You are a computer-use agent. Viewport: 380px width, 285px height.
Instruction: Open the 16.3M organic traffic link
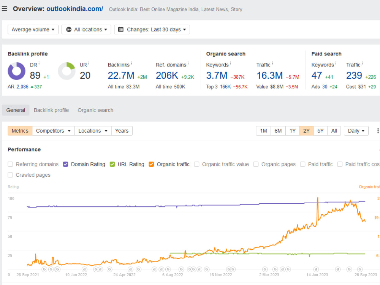269,76
